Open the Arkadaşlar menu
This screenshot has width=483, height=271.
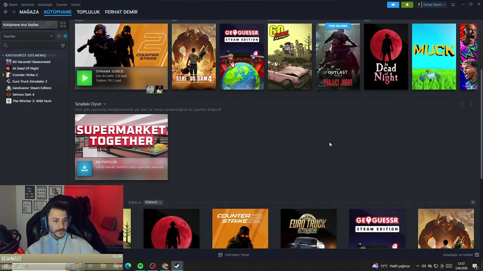(x=45, y=5)
